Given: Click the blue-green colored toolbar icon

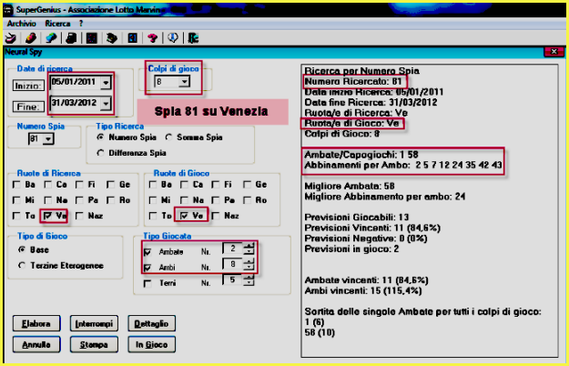Looking at the screenshot, I should pos(51,37).
